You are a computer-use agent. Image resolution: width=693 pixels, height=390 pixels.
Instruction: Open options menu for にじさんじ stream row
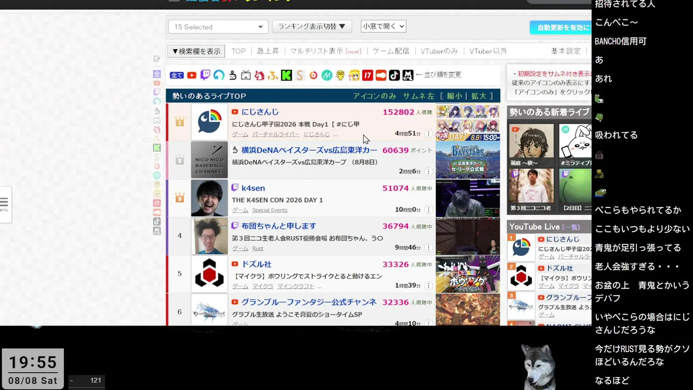coord(428,134)
